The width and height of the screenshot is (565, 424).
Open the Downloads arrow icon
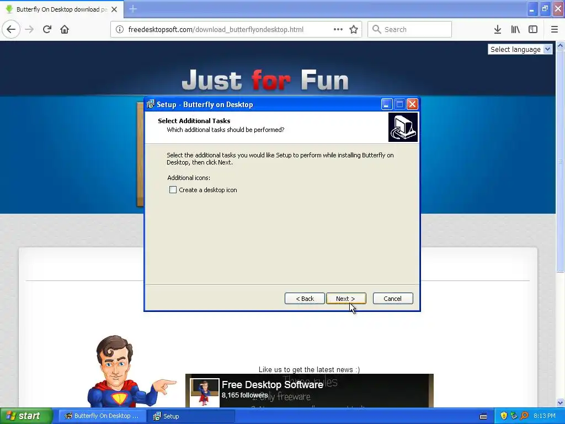point(498,29)
